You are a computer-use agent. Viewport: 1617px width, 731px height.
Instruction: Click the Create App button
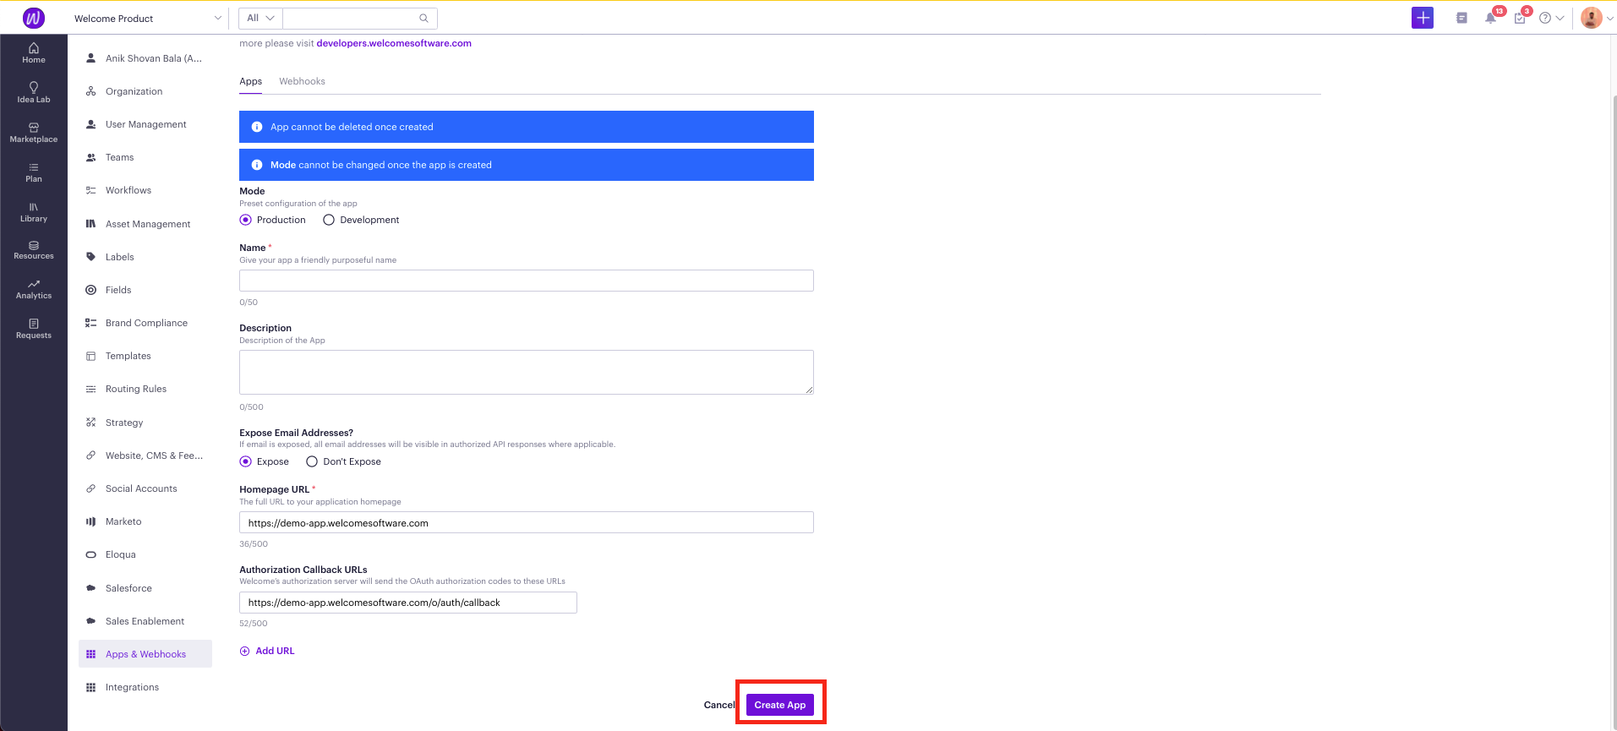[x=780, y=705]
